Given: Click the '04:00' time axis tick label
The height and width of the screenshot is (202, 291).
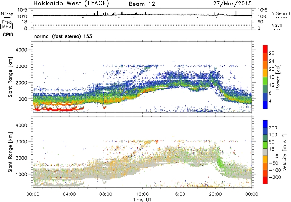Looking at the screenshot, I should pos(69,194).
